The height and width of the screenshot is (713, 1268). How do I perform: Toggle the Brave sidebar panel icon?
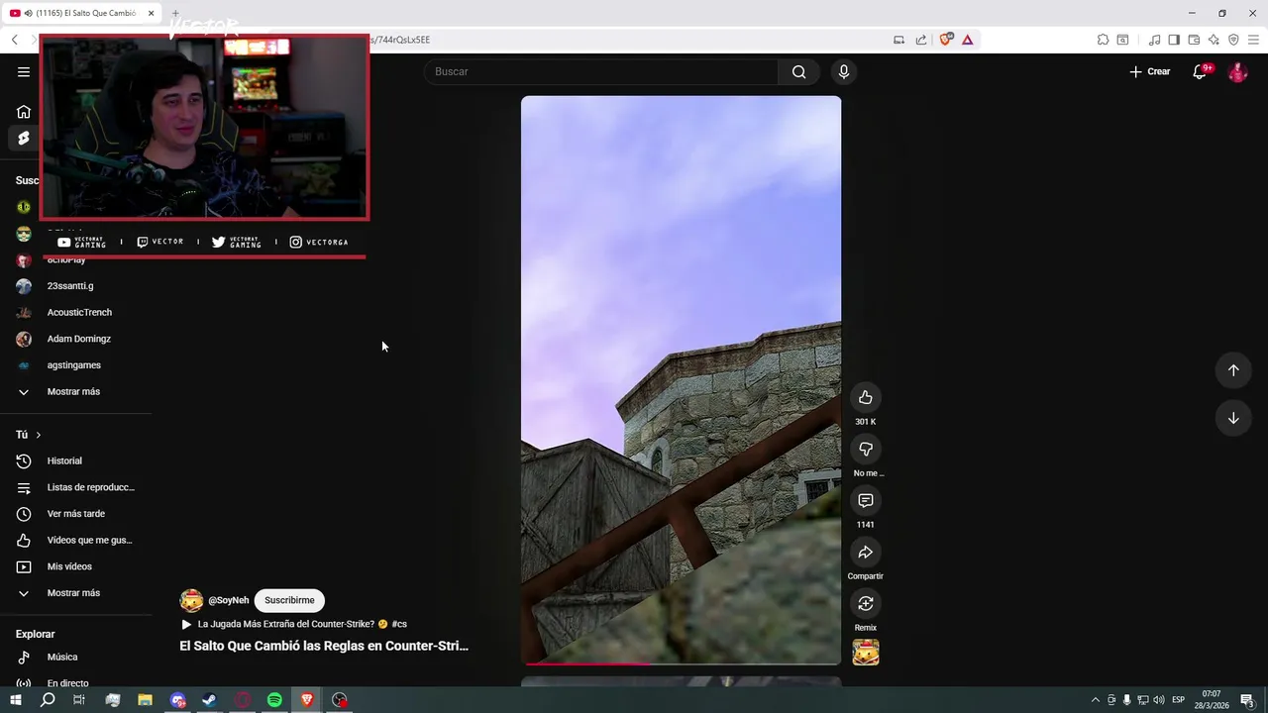(1174, 40)
